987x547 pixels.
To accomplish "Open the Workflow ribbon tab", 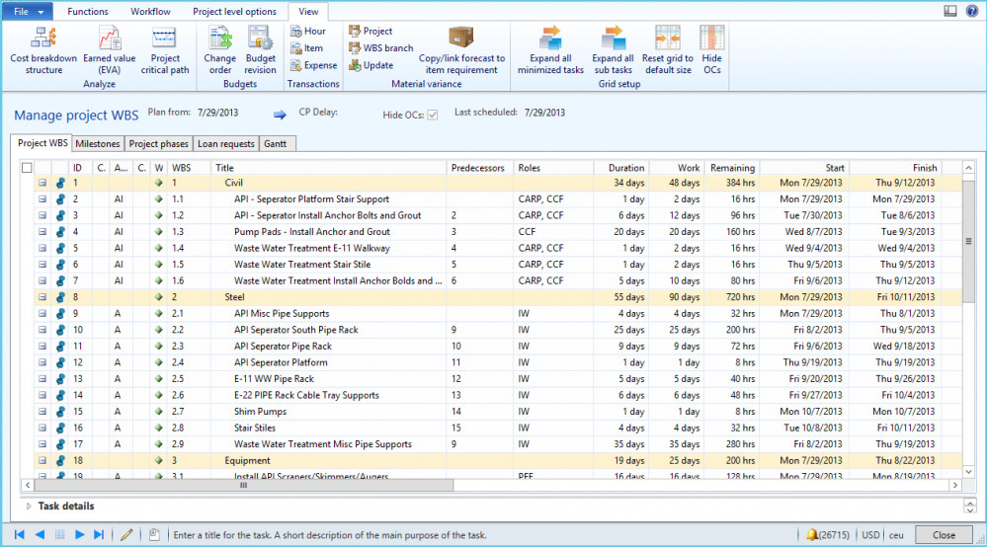I will (x=150, y=11).
